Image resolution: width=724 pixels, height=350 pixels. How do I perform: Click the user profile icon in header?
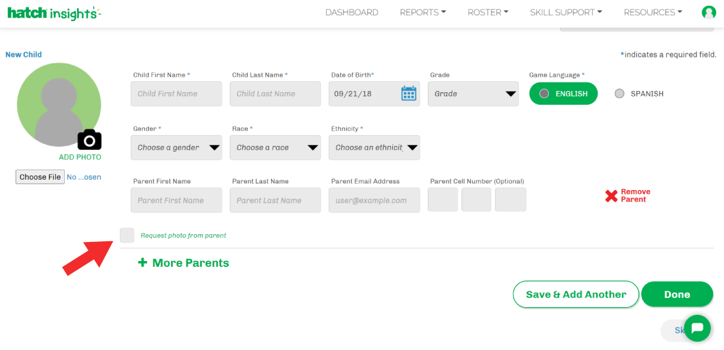pos(708,12)
